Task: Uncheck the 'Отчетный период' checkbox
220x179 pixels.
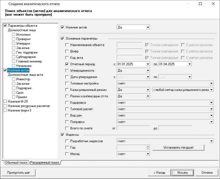Action: point(67,64)
